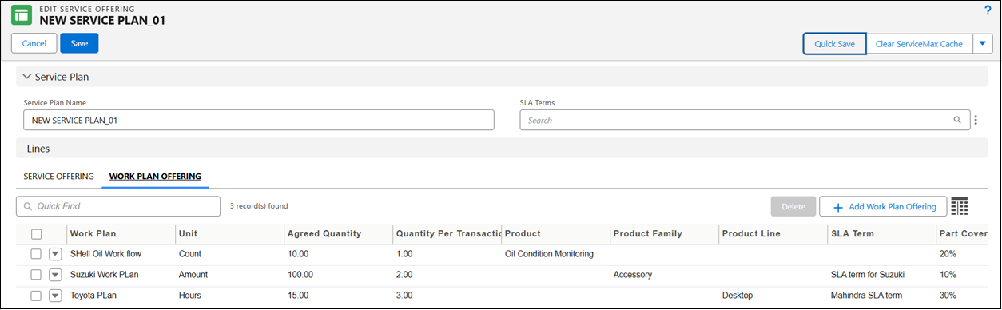Viewport: 1002px width, 310px height.
Task: Switch to the SERVICE OFFERING tab
Action: [58, 176]
